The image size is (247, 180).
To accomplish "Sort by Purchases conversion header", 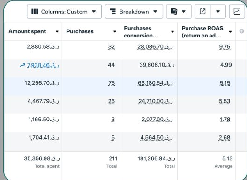I will pos(141,32).
